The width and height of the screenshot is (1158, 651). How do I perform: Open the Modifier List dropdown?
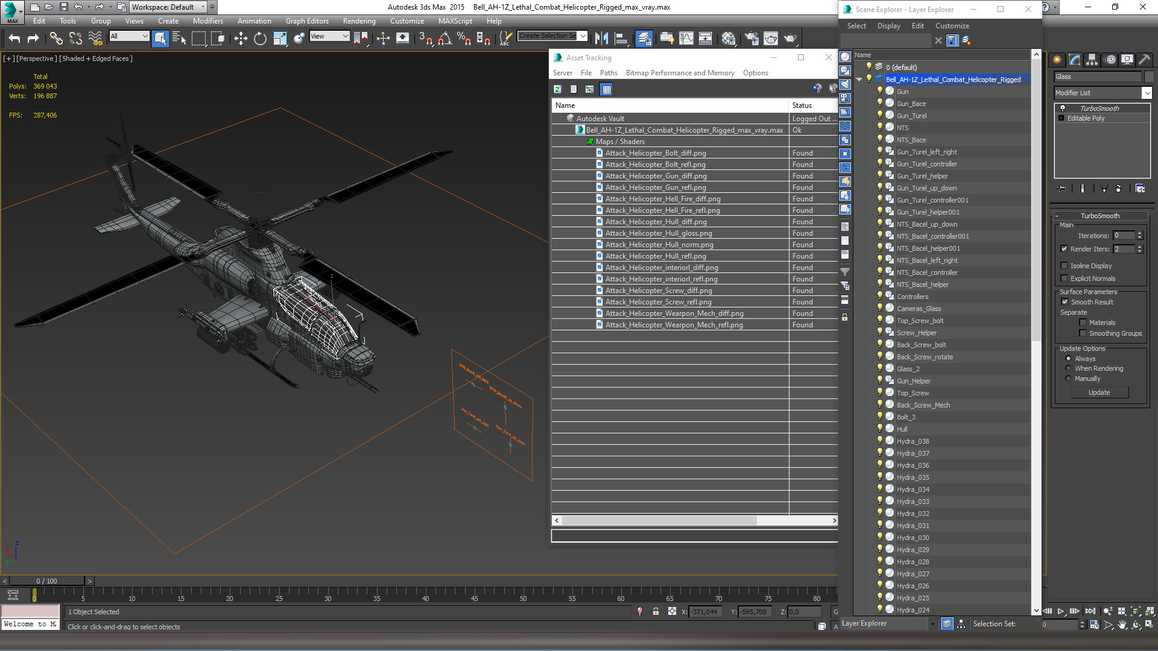pos(1147,93)
